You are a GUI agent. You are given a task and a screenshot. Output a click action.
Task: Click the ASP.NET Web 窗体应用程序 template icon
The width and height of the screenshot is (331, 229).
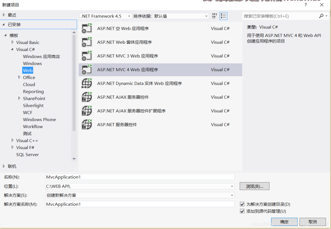pyautogui.click(x=87, y=42)
